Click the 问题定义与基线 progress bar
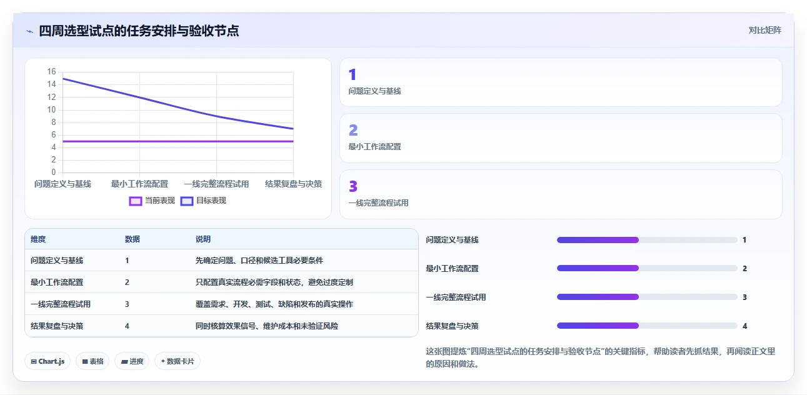The height and width of the screenshot is (395, 807). [x=647, y=240]
